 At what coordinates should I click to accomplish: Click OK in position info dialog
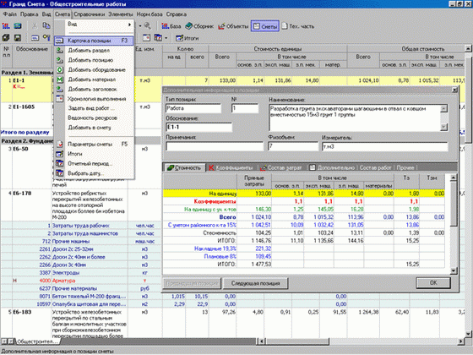point(433,283)
